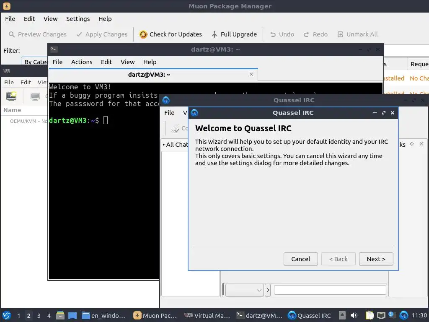Image resolution: width=429 pixels, height=322 pixels.
Task: Click Preview Changes in Muon toolbar
Action: [37, 34]
